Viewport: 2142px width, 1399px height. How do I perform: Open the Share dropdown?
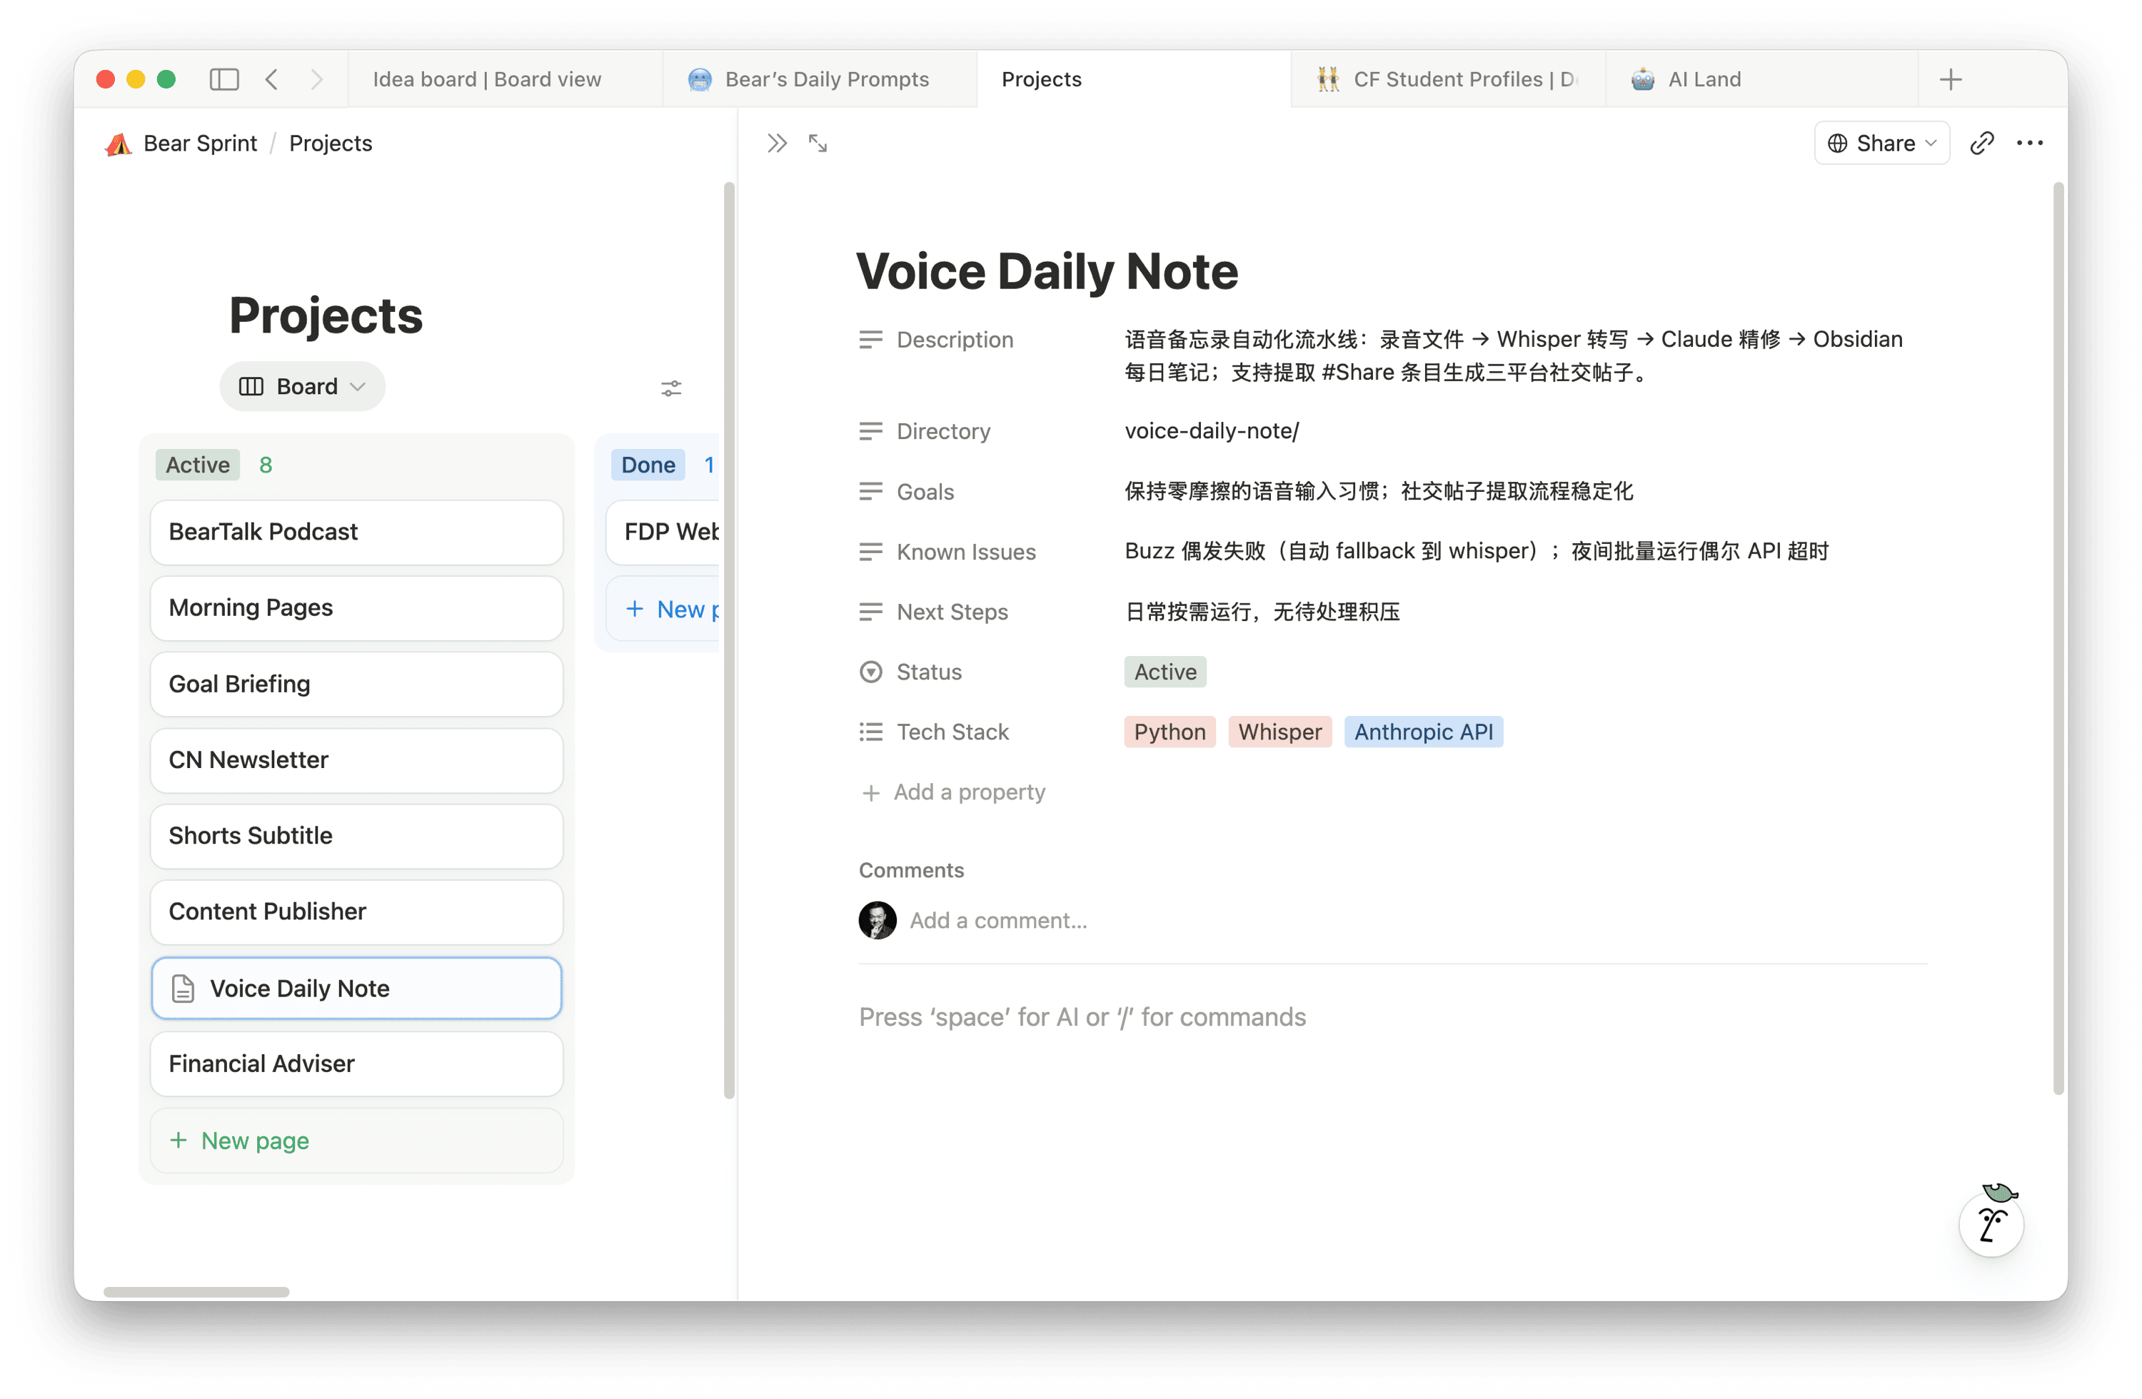click(1882, 143)
